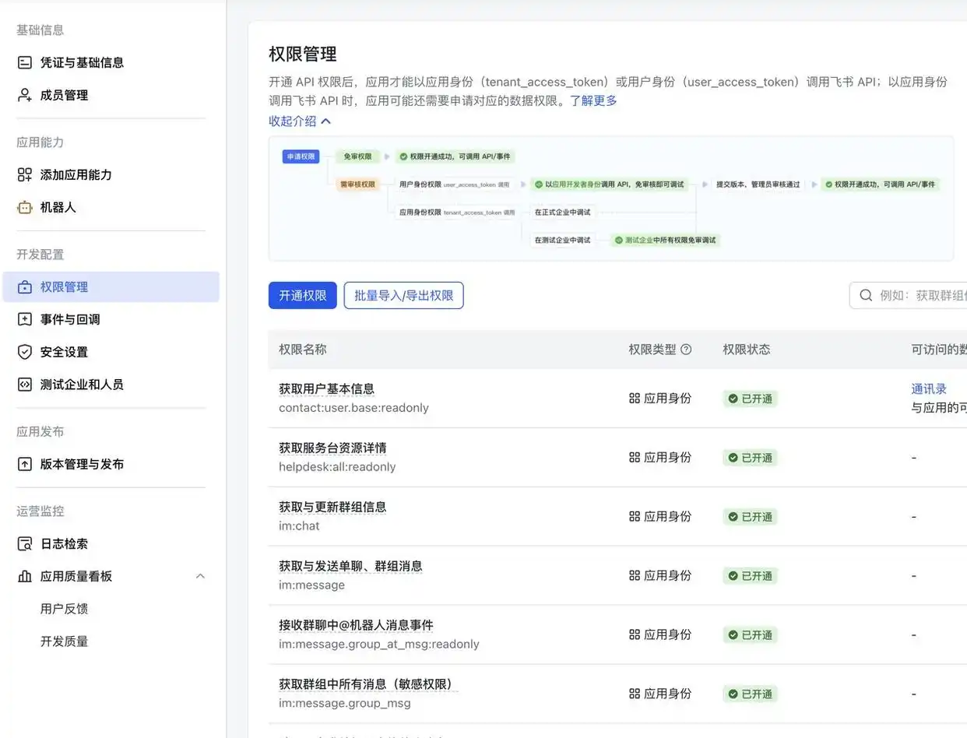The width and height of the screenshot is (967, 738).
Task: Open the 用户反馈 submenu item
Action: click(65, 609)
